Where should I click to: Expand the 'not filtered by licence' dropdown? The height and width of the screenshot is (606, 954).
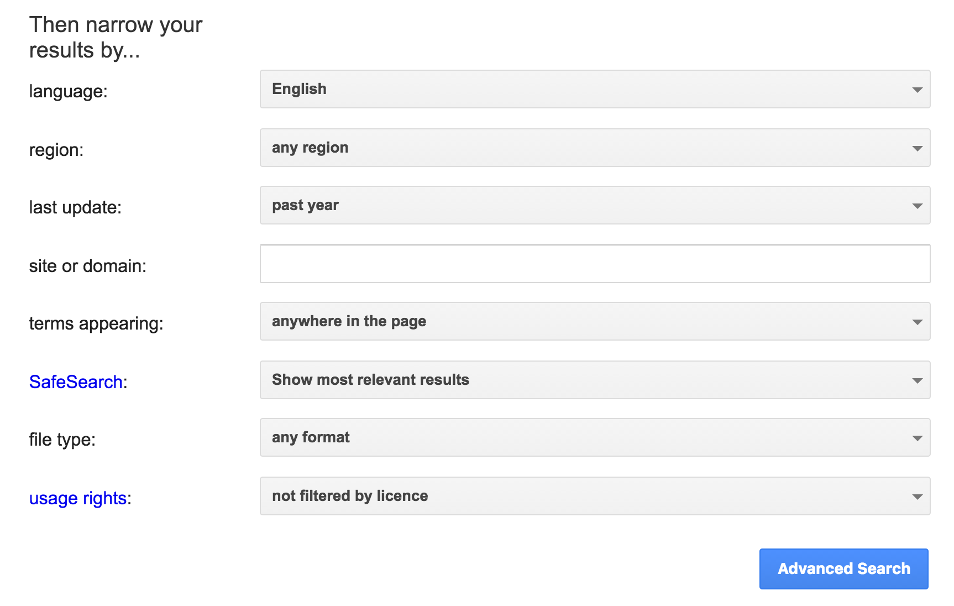coord(594,496)
